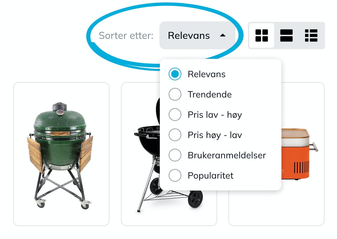This screenshot has width=337, height=239.
Task: Click the Pris lav - høy label text
Action: 215,115
